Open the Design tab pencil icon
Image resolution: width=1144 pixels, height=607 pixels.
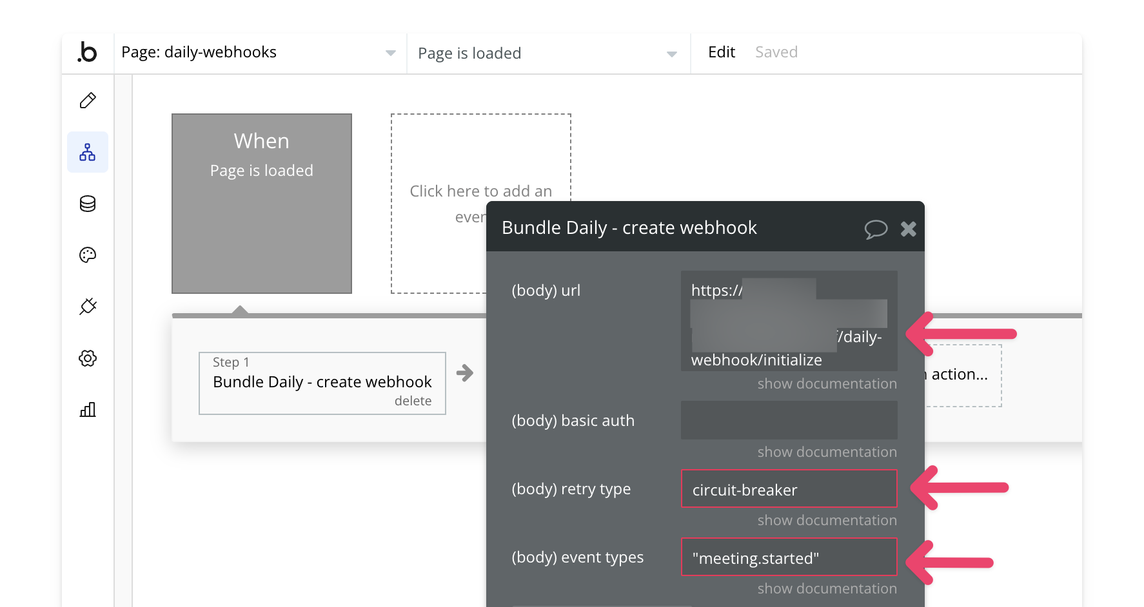click(x=88, y=101)
